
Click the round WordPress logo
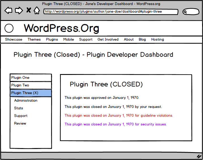coord(9,28)
